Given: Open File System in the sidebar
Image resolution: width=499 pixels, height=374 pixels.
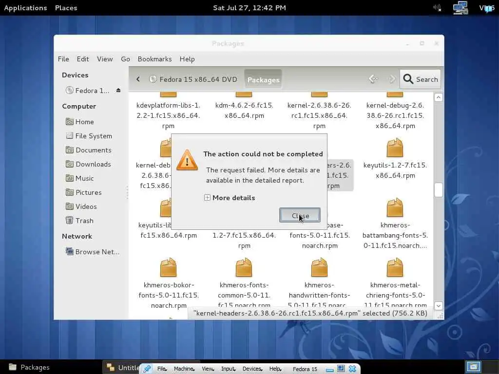Looking at the screenshot, I should point(89,136).
